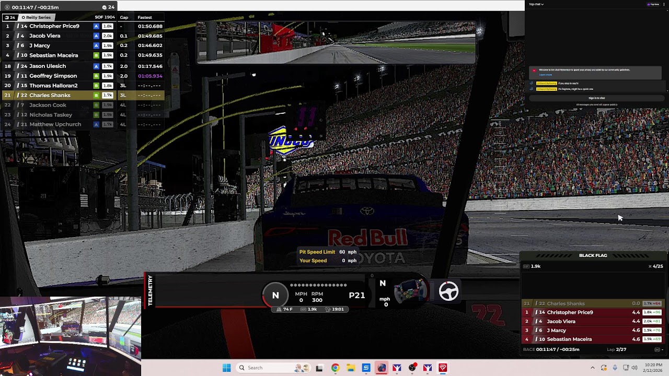The width and height of the screenshot is (669, 376).
Task: Open the taskbar clock showing 10:20 PM
Action: 653,368
